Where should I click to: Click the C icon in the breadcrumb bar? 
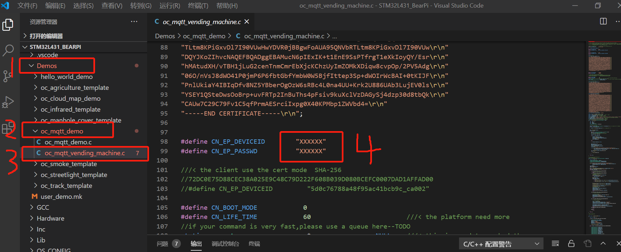[238, 36]
